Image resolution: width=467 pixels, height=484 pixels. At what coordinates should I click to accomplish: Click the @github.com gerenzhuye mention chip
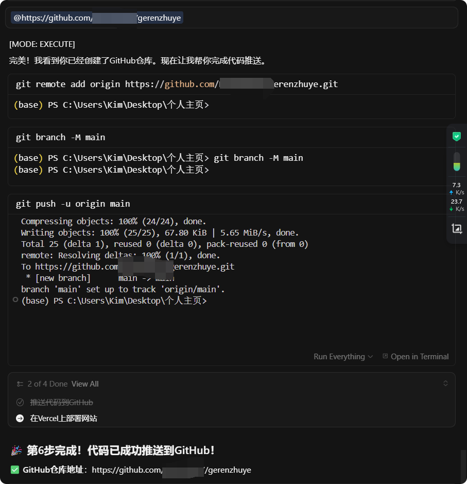(x=97, y=18)
